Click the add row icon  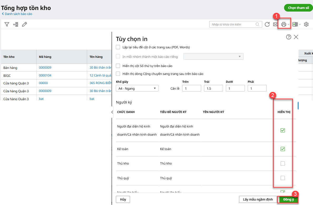tap(16, 24)
